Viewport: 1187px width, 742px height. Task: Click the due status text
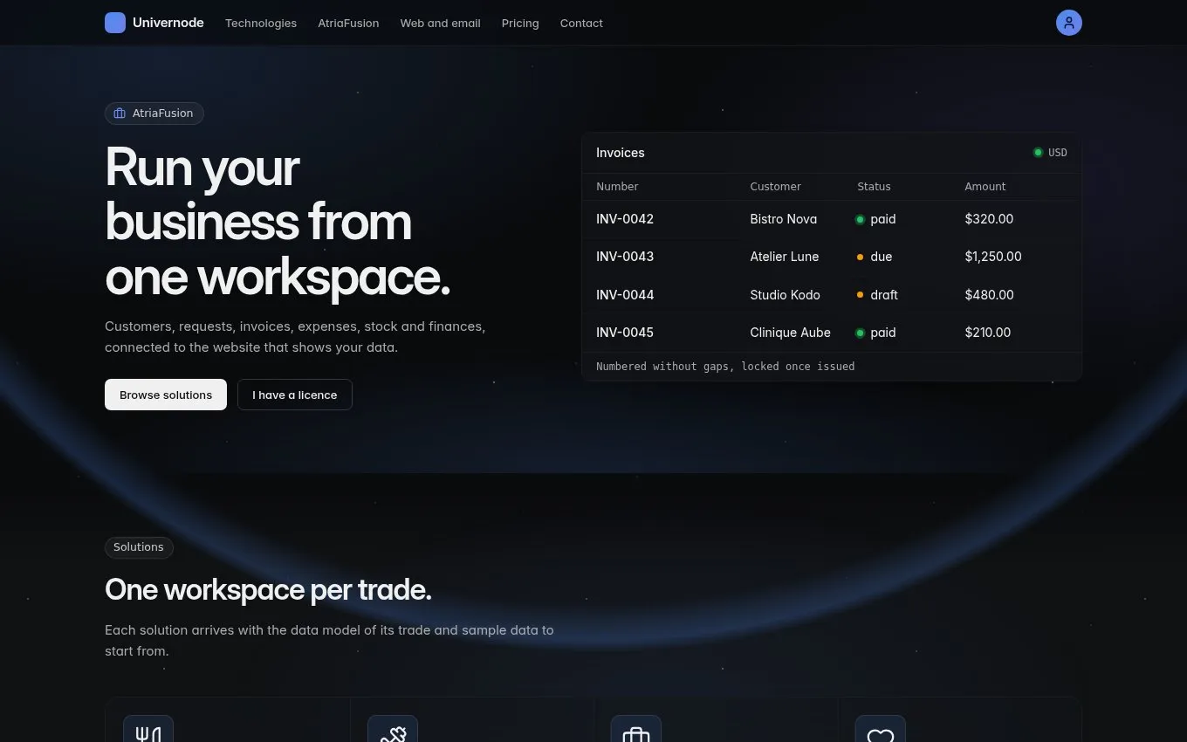(x=882, y=257)
